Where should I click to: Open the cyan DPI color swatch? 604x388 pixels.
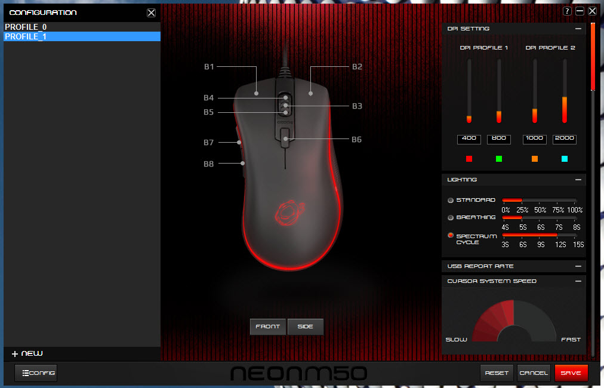tap(565, 159)
